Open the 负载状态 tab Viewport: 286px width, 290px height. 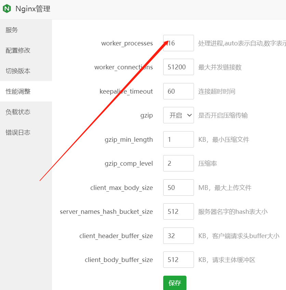tap(26, 112)
